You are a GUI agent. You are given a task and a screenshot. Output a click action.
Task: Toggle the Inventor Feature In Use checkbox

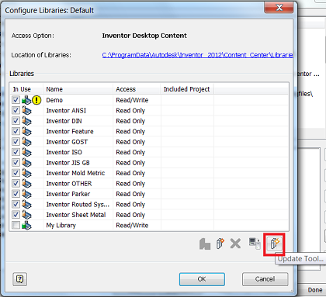[16, 131]
